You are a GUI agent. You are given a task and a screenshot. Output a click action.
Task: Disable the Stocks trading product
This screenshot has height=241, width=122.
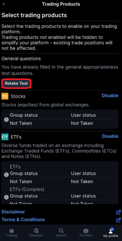(110, 96)
